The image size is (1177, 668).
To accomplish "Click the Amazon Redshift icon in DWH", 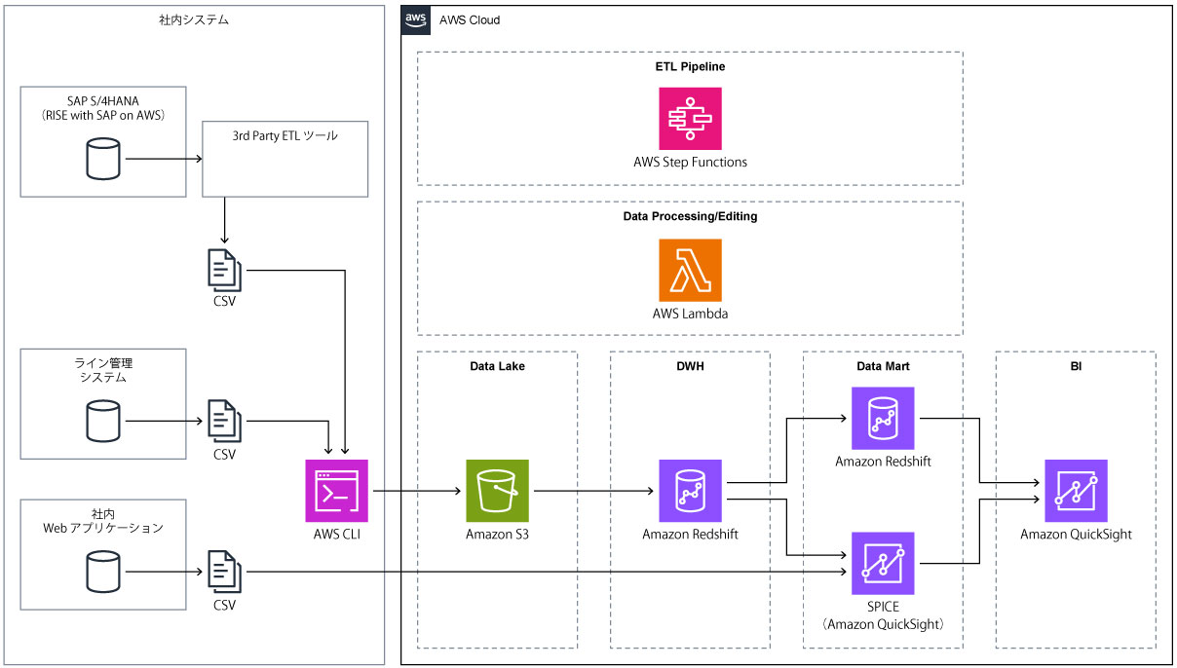I will (x=690, y=491).
